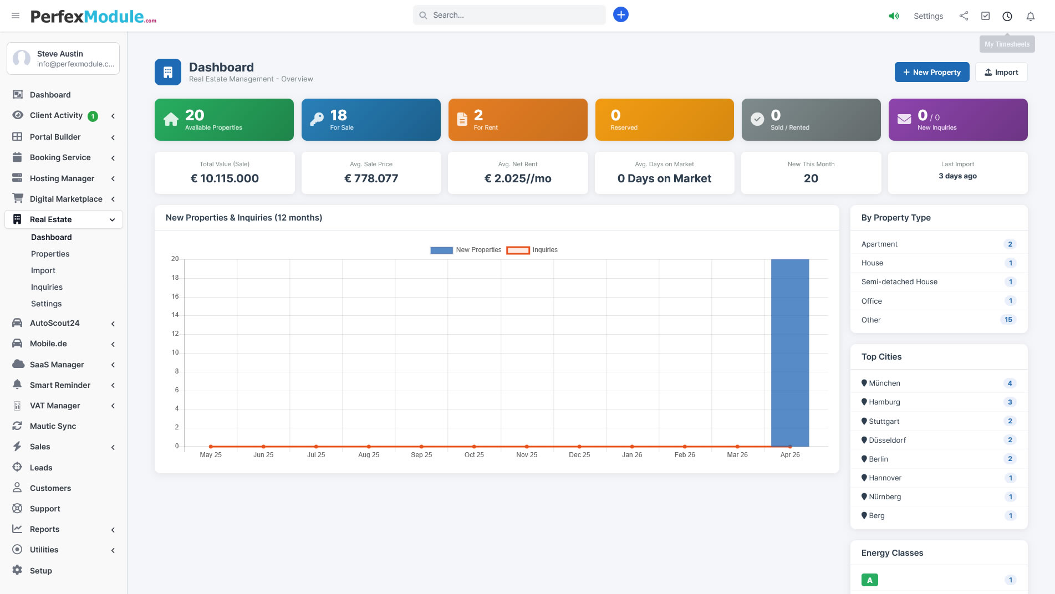The image size is (1055, 594).
Task: Open the to-do checklist icon
Action: tap(985, 16)
